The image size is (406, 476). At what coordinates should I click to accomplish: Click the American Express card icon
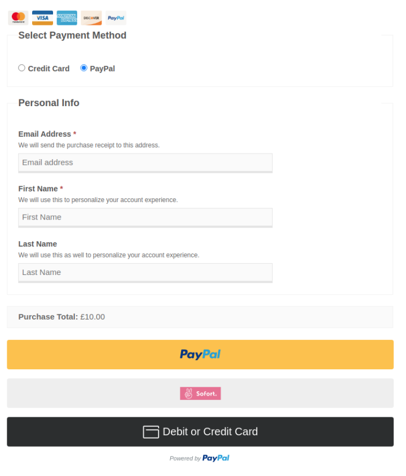67,18
